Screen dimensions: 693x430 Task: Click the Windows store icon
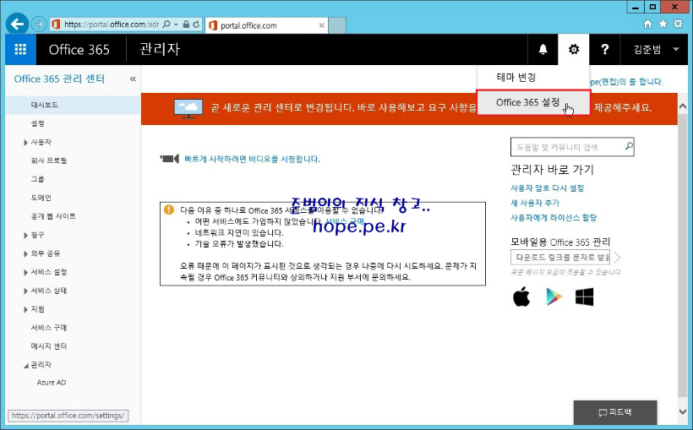[584, 297]
